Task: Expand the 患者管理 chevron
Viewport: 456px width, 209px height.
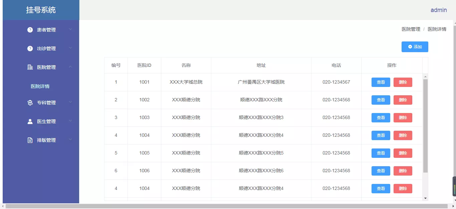Action: click(70, 29)
